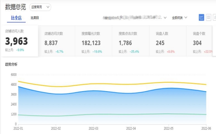This screenshot has width=216, height=134.
Task: Click the 2022-03 point on x-axis
Action: tap(93, 128)
